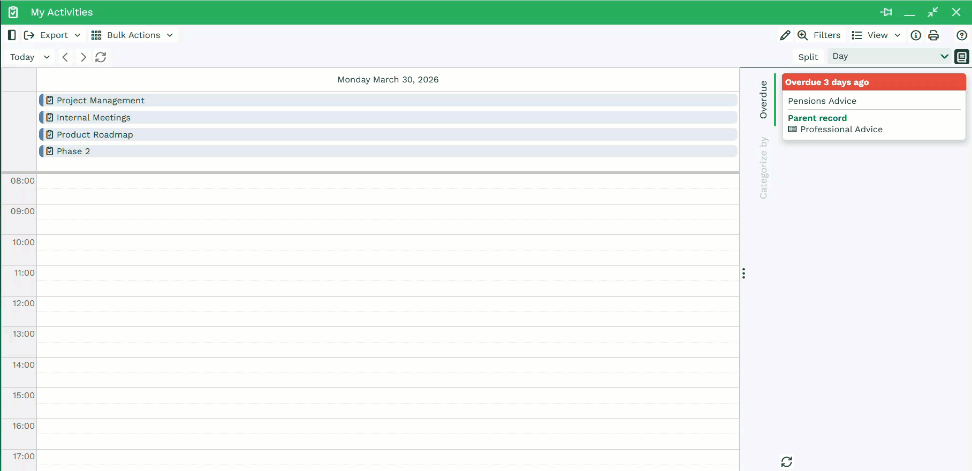Expand the Day view dropdown
The width and height of the screenshot is (972, 471).
890,57
